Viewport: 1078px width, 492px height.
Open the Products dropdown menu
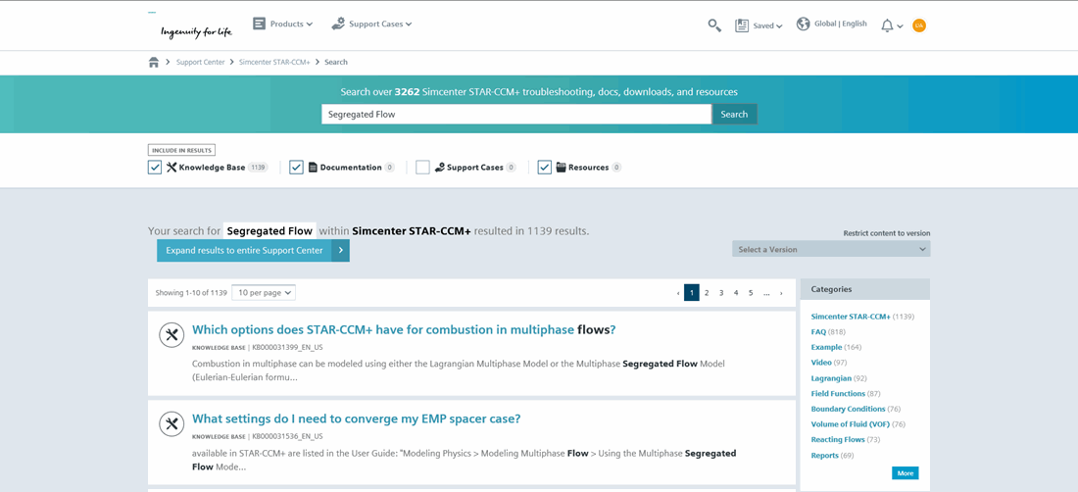point(291,25)
